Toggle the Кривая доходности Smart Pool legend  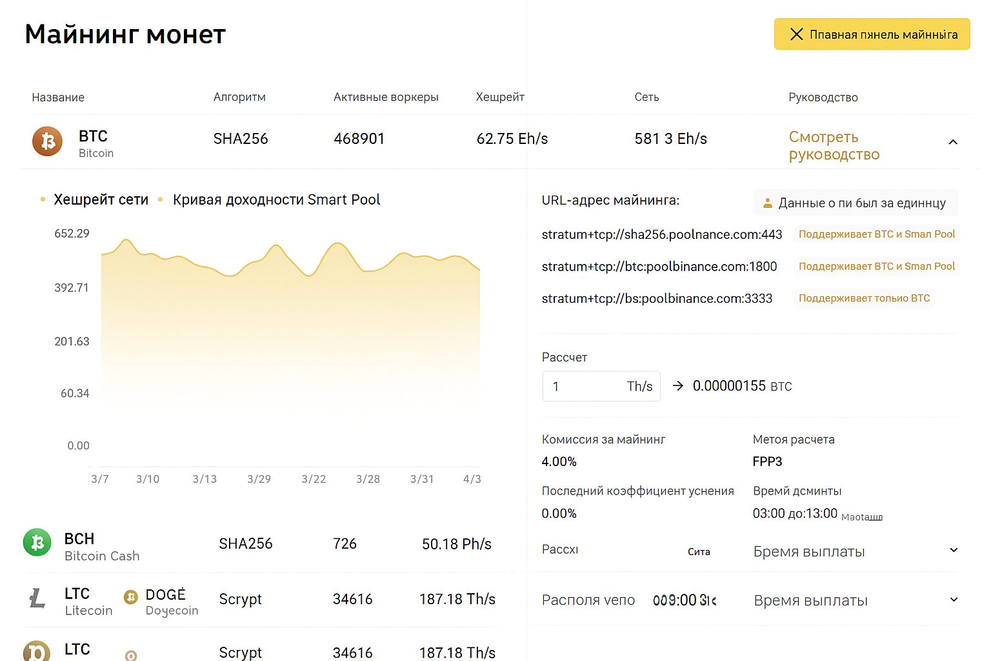point(276,199)
